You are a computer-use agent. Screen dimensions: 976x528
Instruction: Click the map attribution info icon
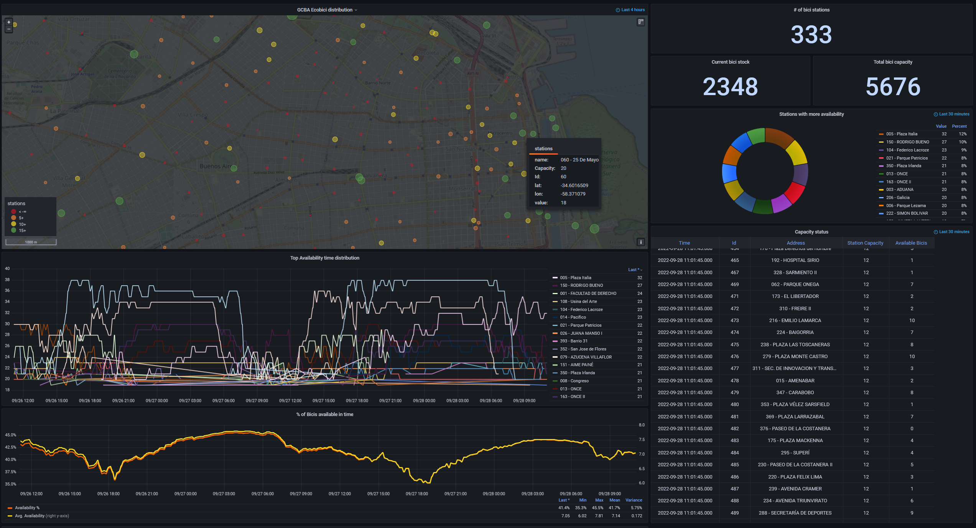(640, 242)
